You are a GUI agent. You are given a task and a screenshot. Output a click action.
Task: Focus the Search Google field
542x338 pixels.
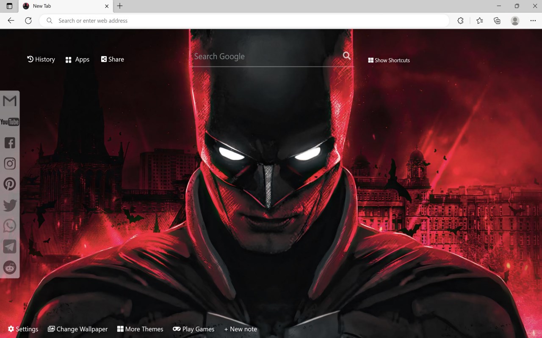[x=267, y=57]
